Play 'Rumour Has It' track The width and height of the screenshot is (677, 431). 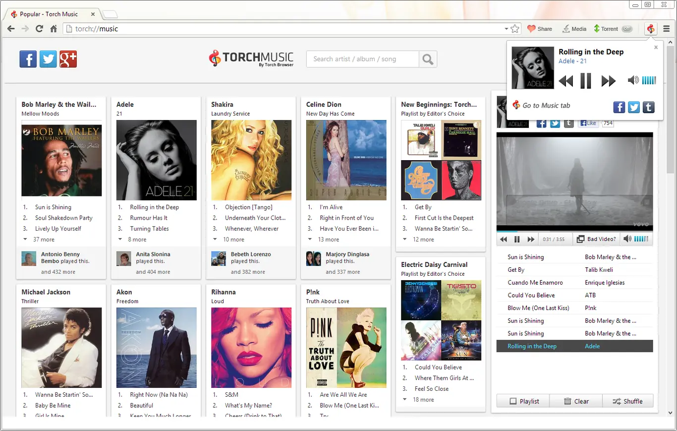[149, 218]
